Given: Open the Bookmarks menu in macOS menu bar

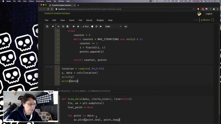Looking at the screenshot, I should pos(40,1).
